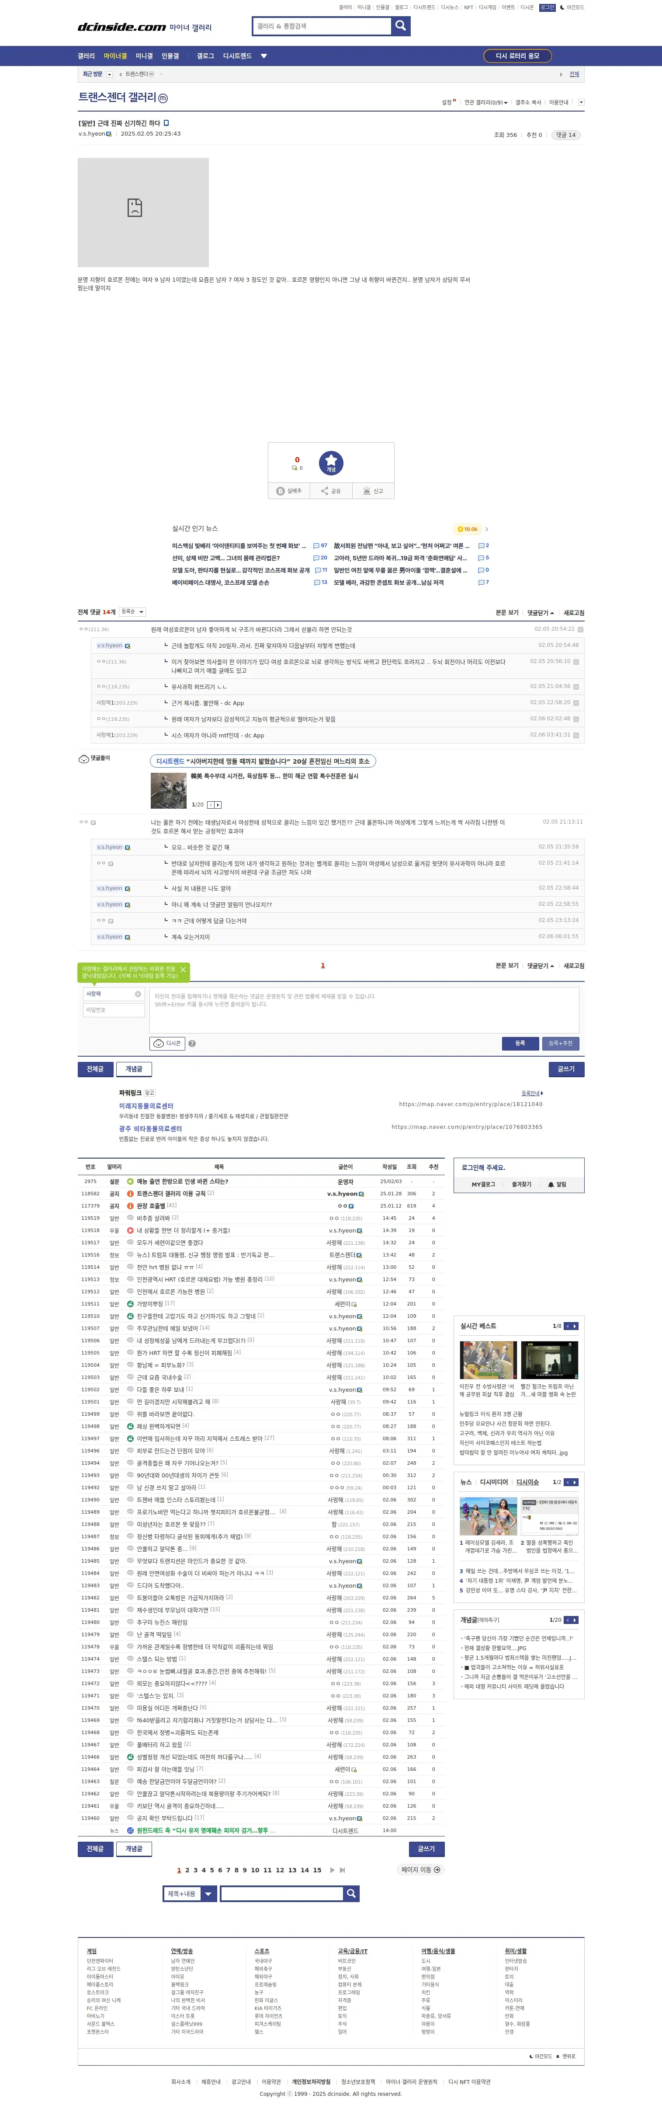662x2119 pixels.
Task: Click the military news thumbnail image
Action: 168,790
